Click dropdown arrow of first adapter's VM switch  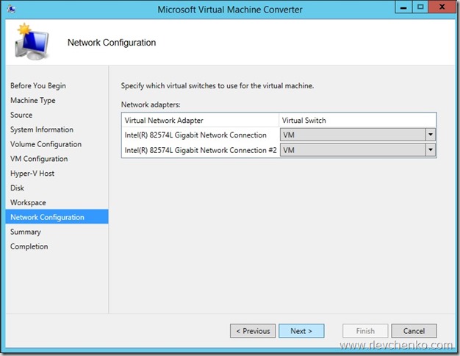tap(431, 135)
